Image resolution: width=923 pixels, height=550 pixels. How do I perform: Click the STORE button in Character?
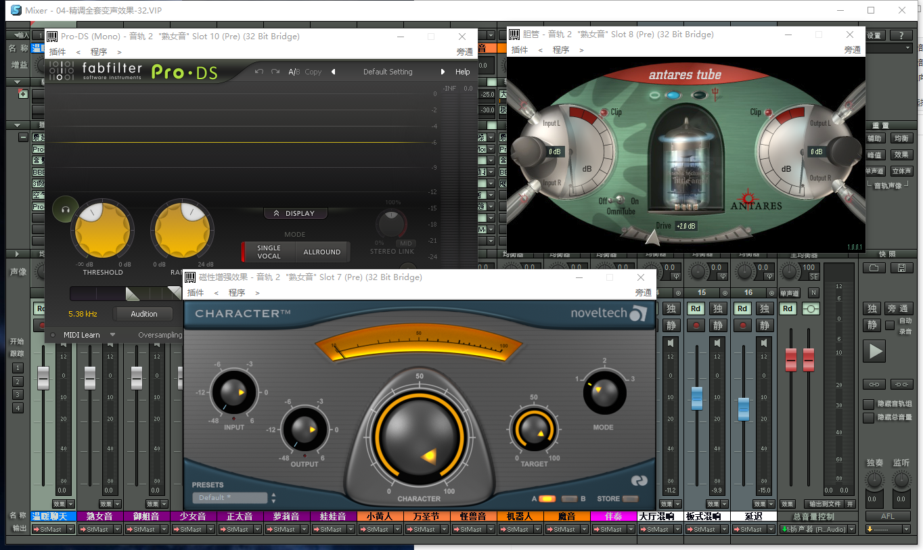tap(631, 499)
